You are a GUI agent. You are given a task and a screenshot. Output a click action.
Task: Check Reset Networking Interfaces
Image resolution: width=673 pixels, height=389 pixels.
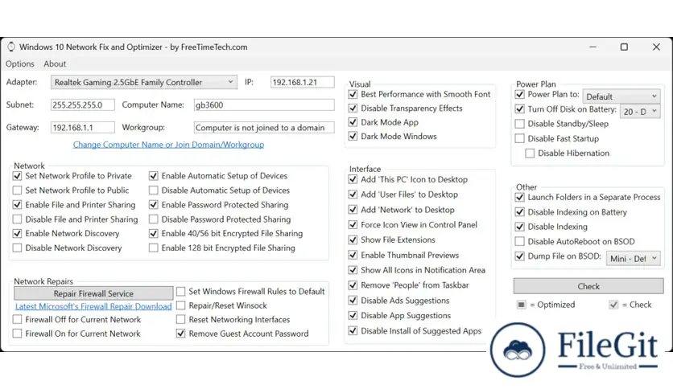(180, 320)
